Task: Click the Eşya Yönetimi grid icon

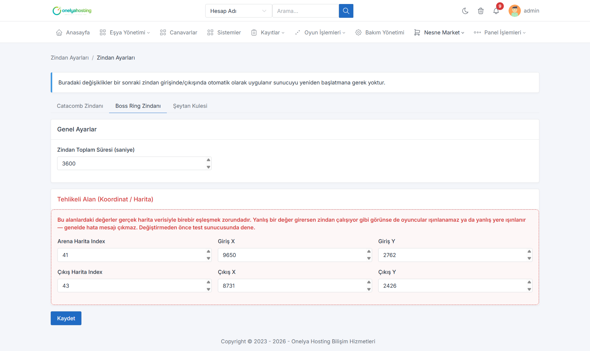Action: 103,33
